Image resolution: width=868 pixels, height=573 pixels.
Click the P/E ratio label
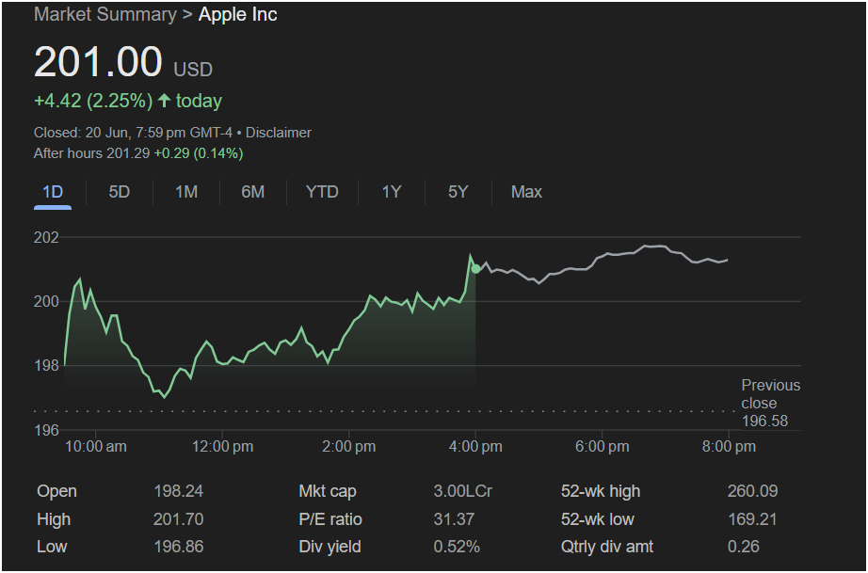(330, 519)
